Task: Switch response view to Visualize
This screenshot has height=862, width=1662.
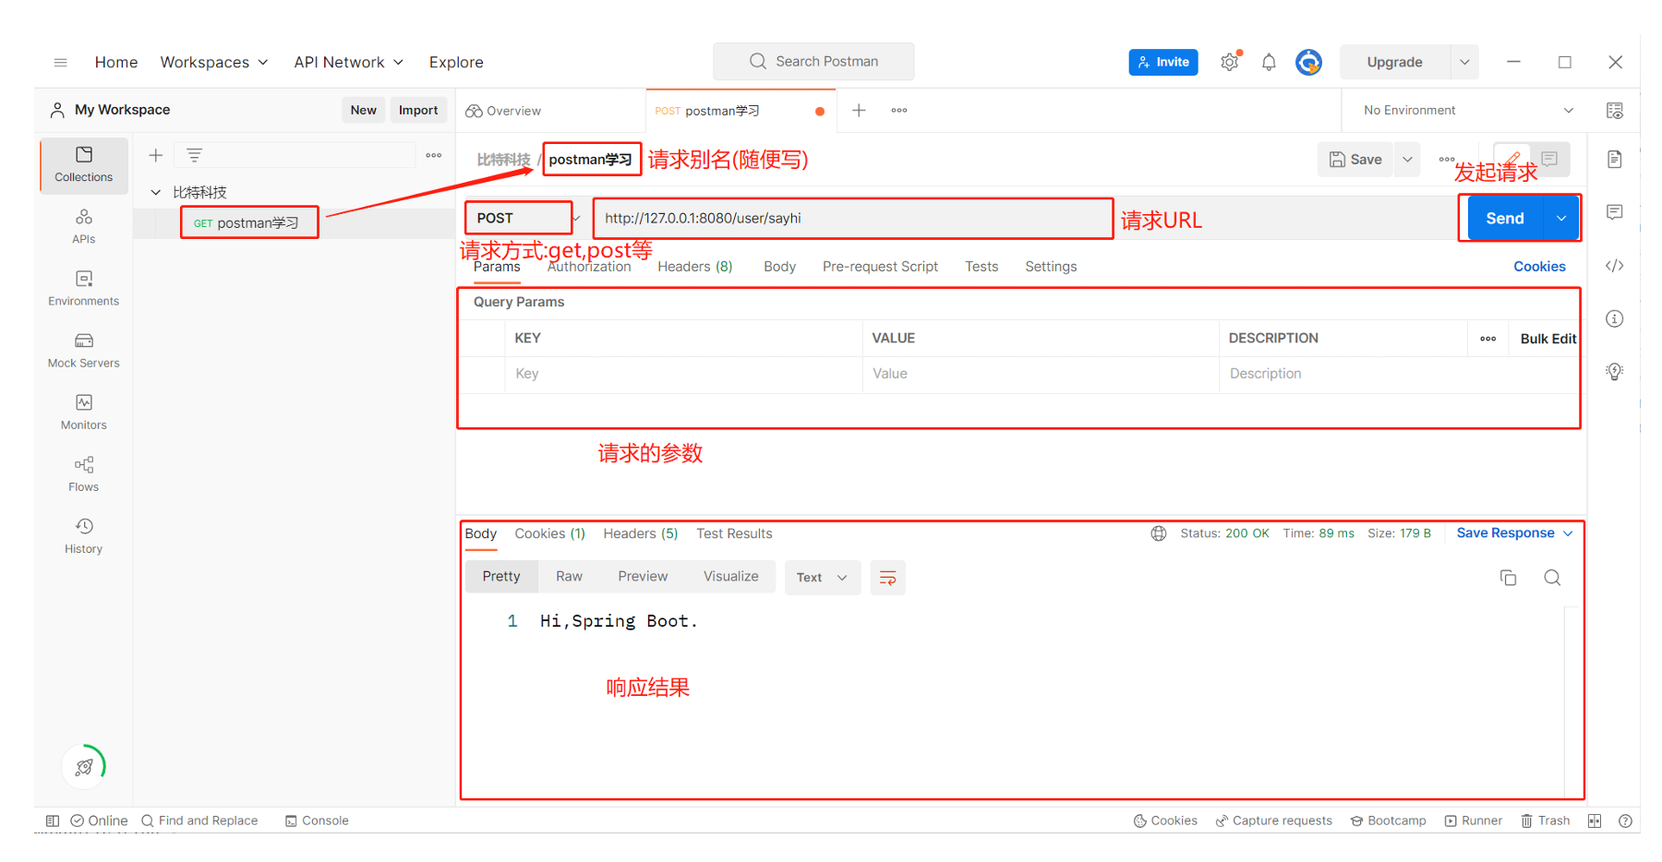Action: coord(730,577)
